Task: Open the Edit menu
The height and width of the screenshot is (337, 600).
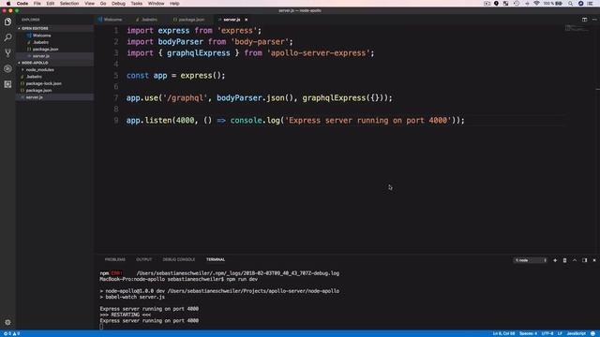Action: [50, 4]
